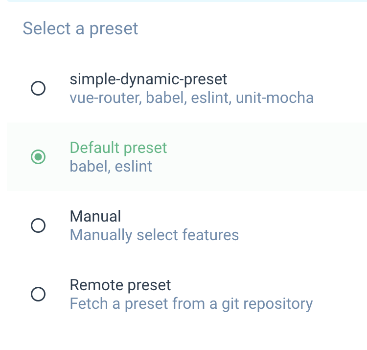367x350 pixels.
Task: Select the simple-dynamic-preset radio button
Action: [38, 88]
